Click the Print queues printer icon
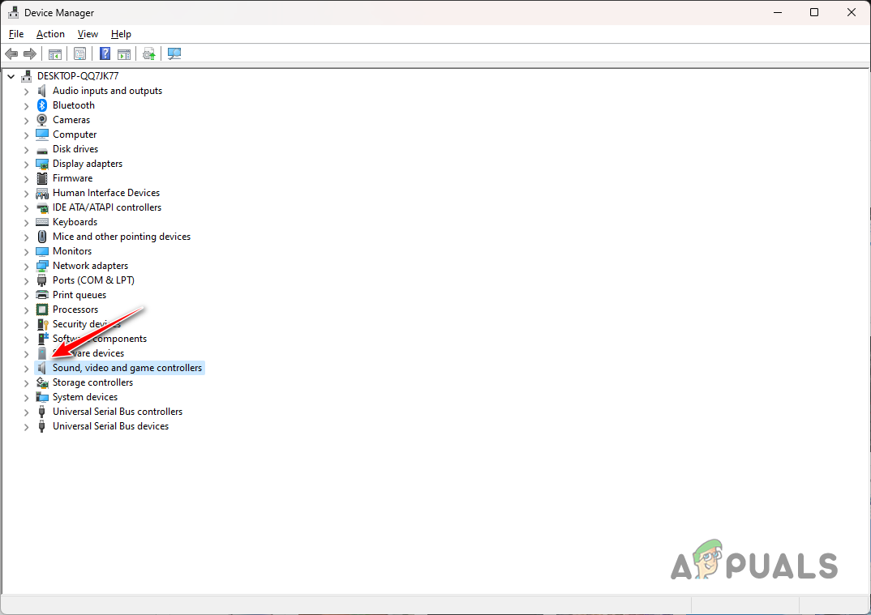This screenshot has width=871, height=615. point(42,295)
